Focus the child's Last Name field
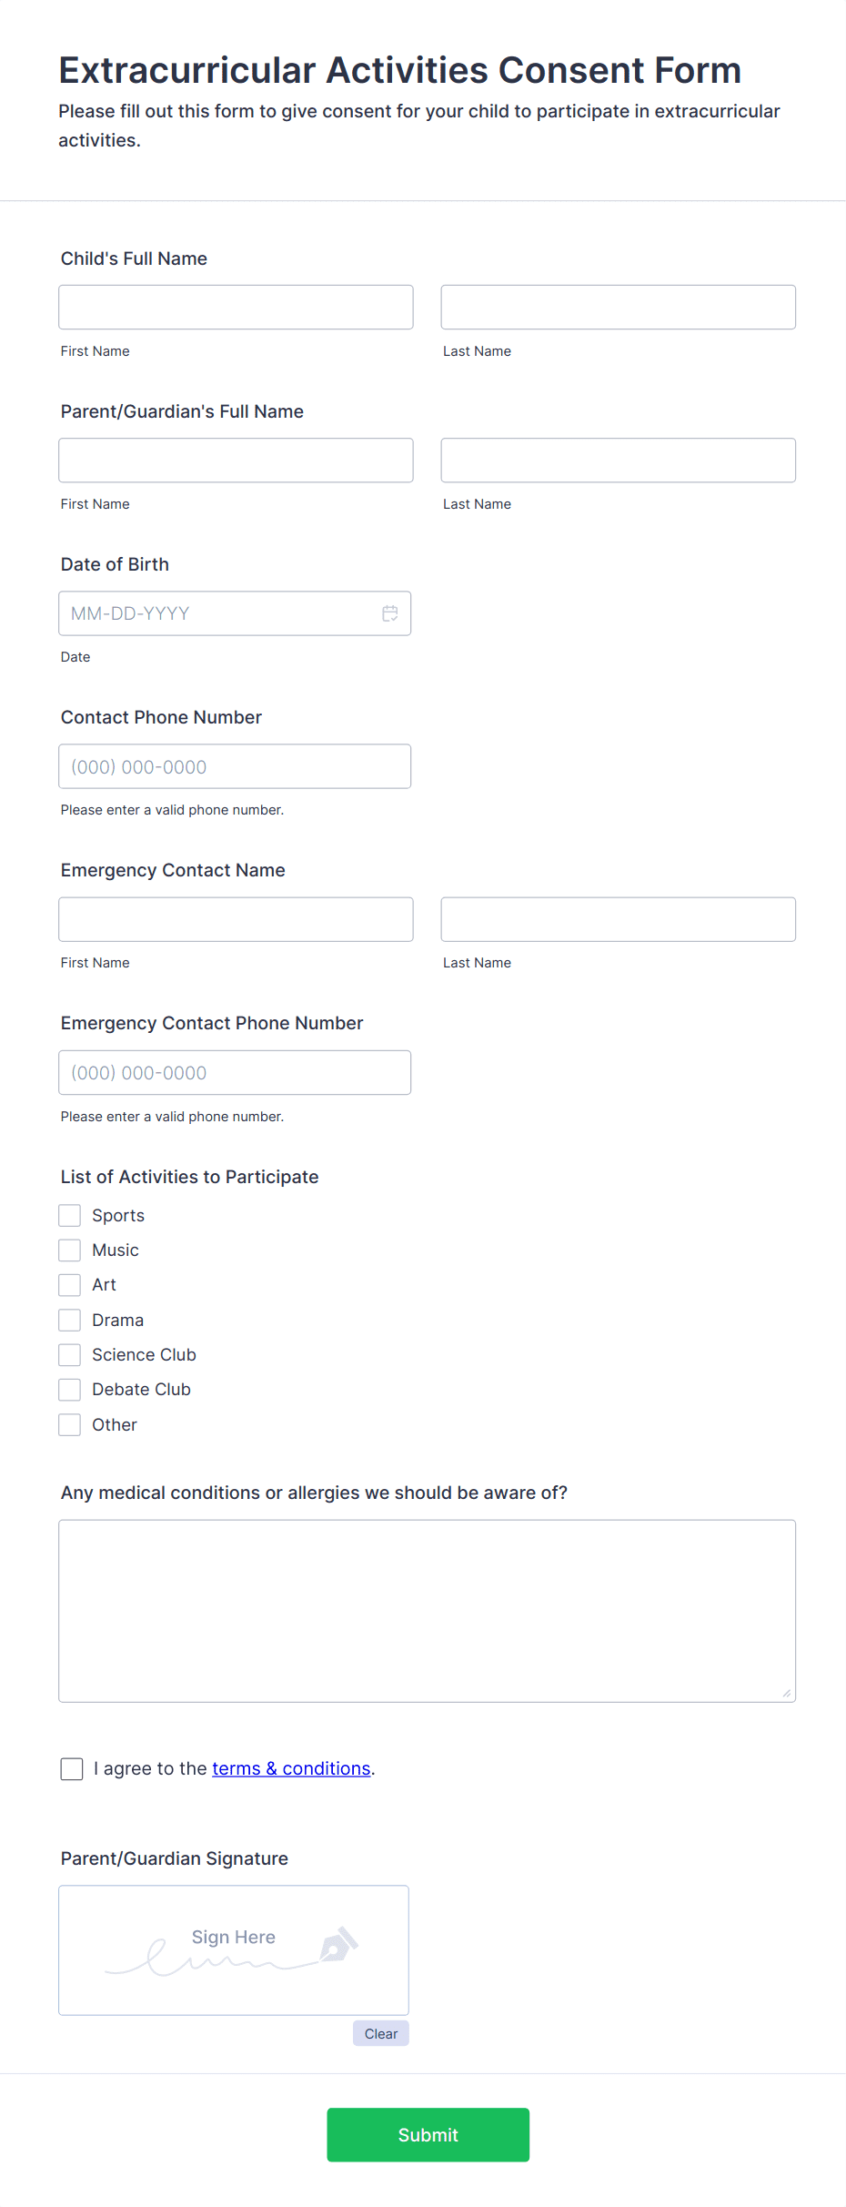The image size is (846, 2207). tap(618, 307)
